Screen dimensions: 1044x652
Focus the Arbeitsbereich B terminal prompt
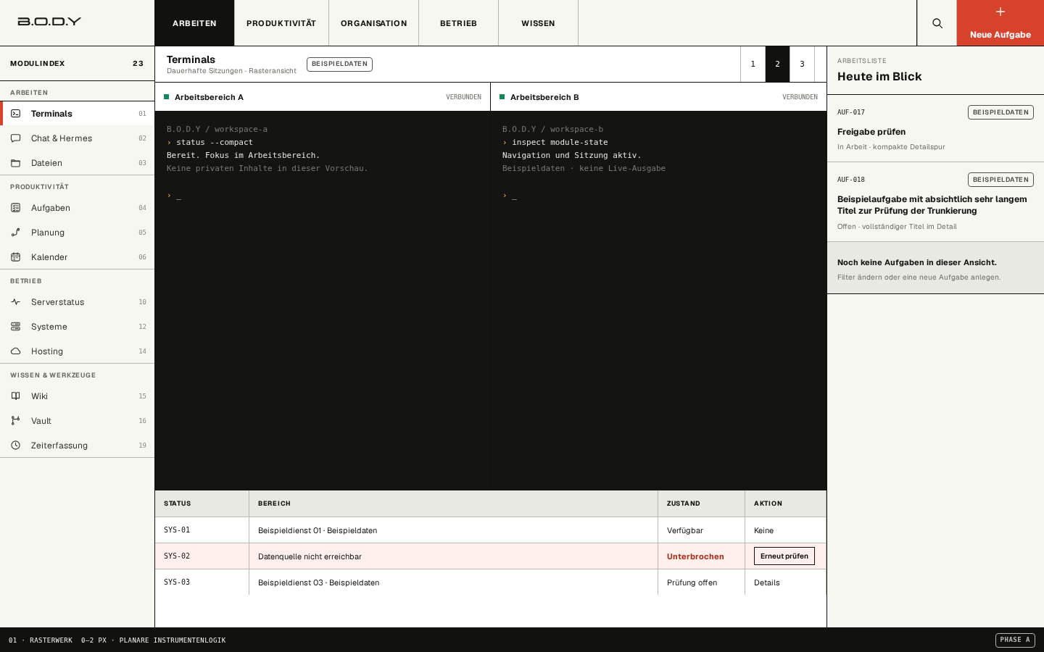(x=510, y=196)
